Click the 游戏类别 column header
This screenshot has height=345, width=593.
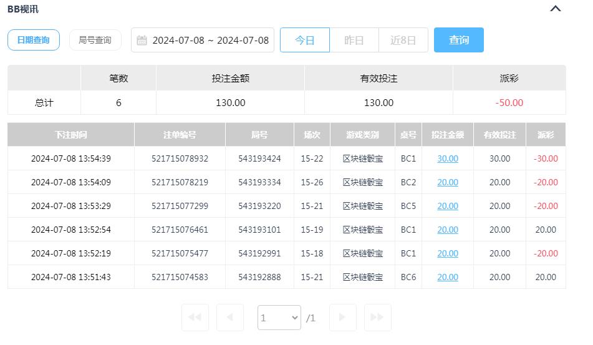[363, 135]
